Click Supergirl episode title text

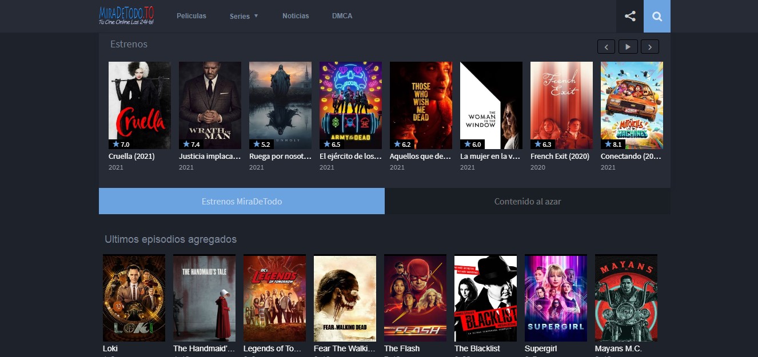point(541,348)
